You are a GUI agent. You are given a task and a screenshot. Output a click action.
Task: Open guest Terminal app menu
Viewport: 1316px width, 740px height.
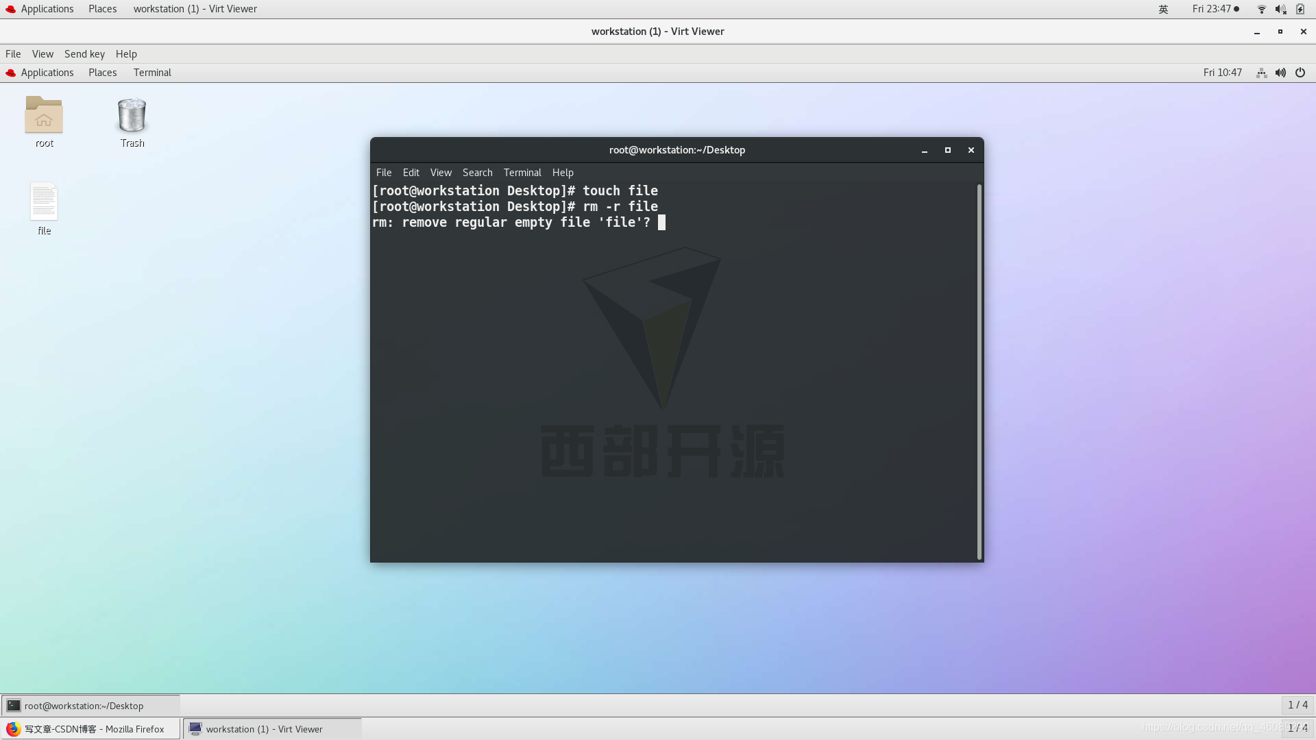pos(152,73)
